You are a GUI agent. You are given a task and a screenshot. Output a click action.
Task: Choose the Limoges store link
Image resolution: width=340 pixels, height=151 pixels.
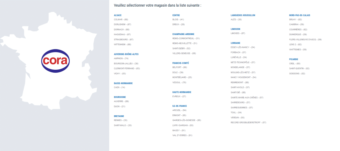[x=238, y=33]
